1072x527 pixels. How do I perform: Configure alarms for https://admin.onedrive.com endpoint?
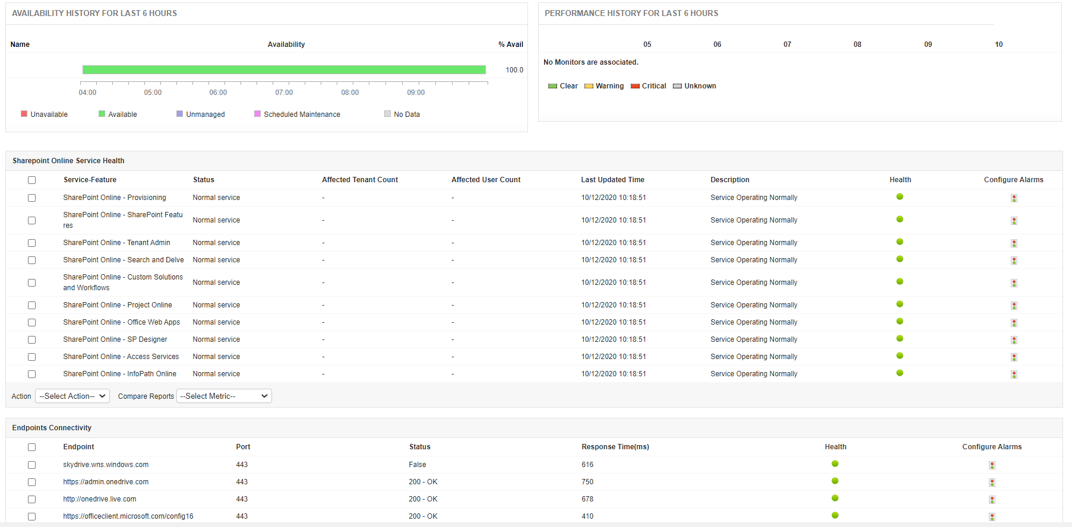click(992, 482)
